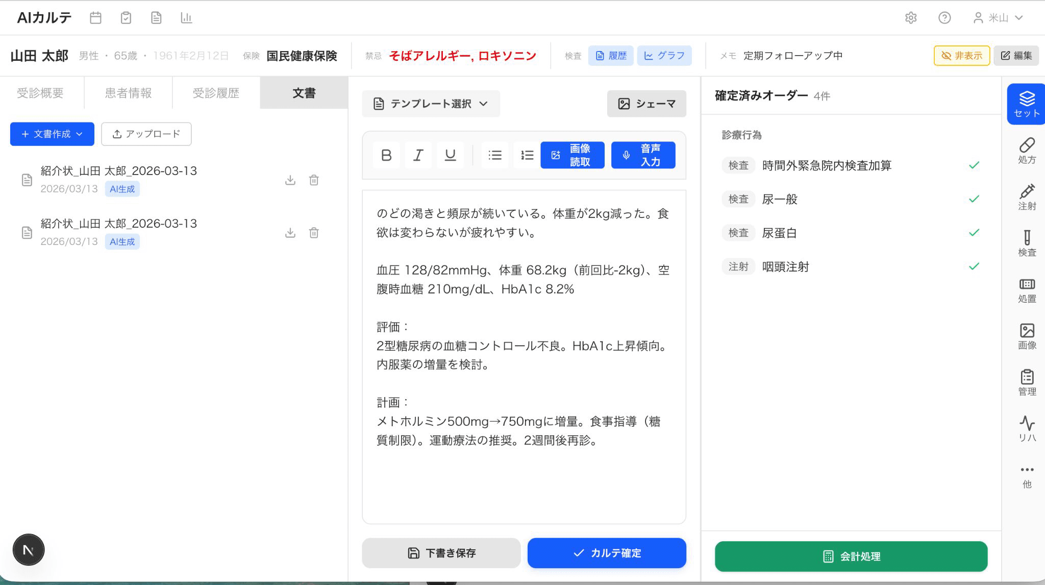Click the カルテ確定 confirm button
1045x585 pixels.
tap(607, 553)
